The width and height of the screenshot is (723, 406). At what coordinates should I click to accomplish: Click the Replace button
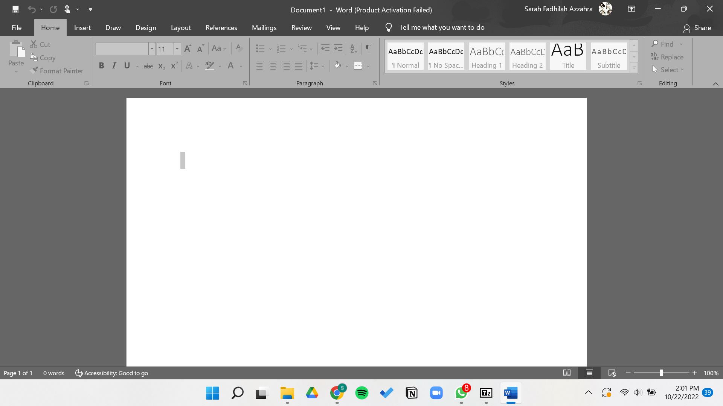pyautogui.click(x=667, y=57)
